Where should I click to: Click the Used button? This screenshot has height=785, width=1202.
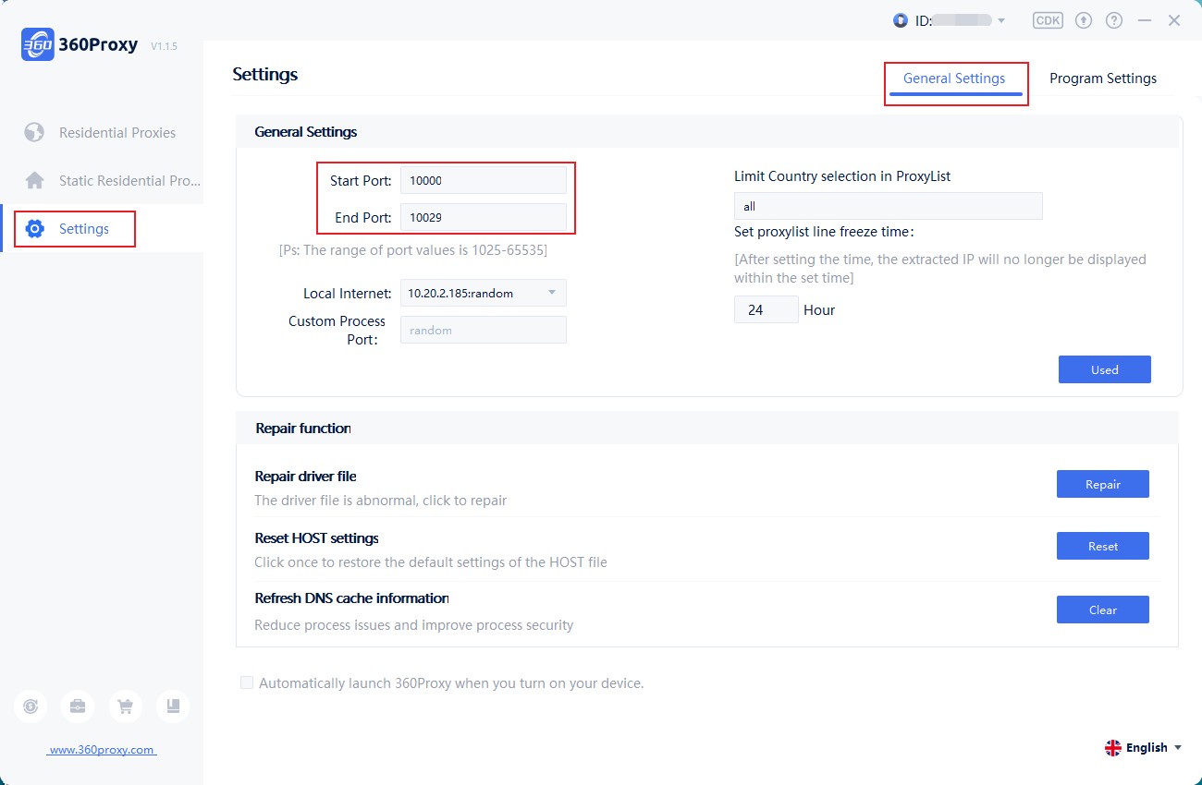coord(1105,369)
